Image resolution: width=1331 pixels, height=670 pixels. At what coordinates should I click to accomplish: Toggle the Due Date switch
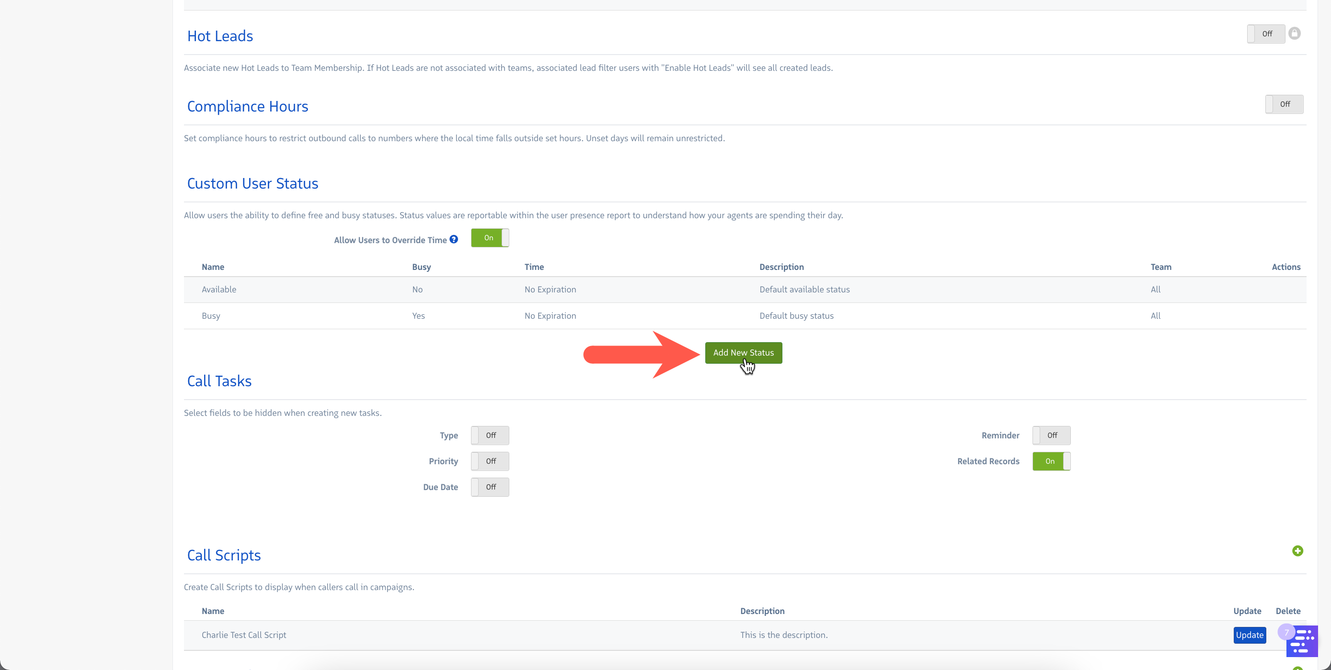[490, 487]
